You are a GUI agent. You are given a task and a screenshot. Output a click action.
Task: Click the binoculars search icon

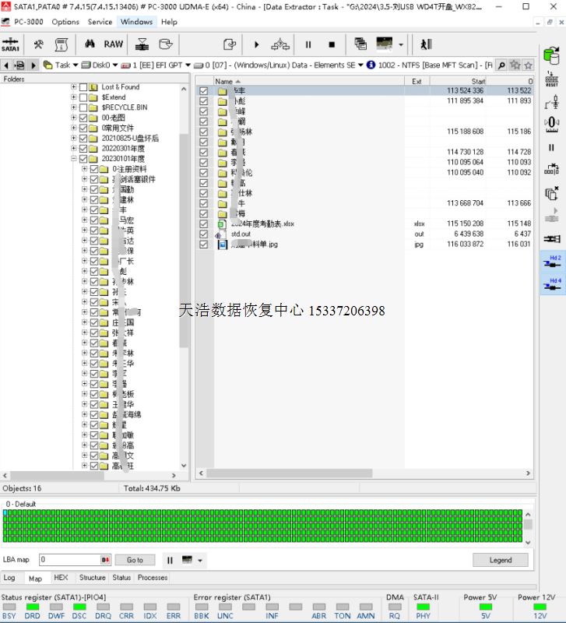90,44
